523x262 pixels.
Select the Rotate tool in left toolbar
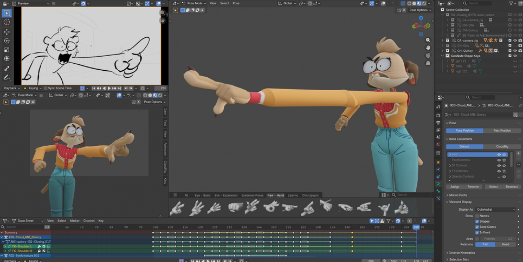point(7,41)
